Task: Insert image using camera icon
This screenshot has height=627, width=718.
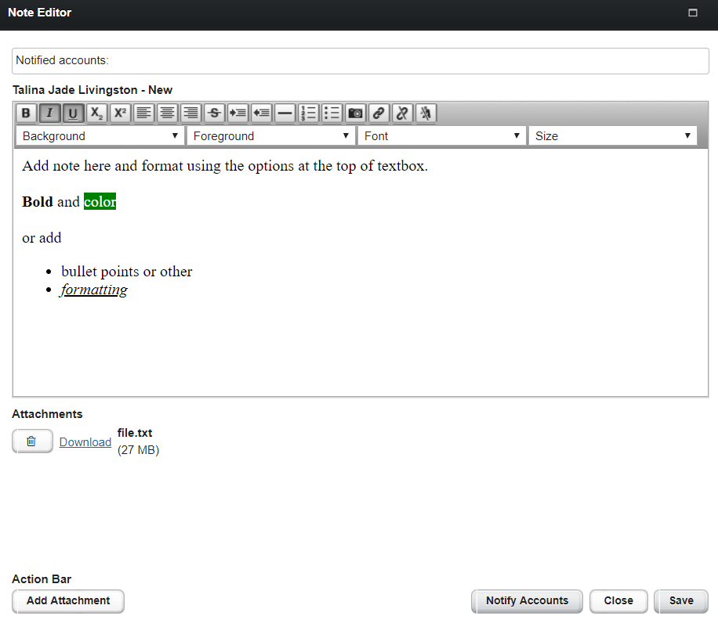Action: (355, 114)
